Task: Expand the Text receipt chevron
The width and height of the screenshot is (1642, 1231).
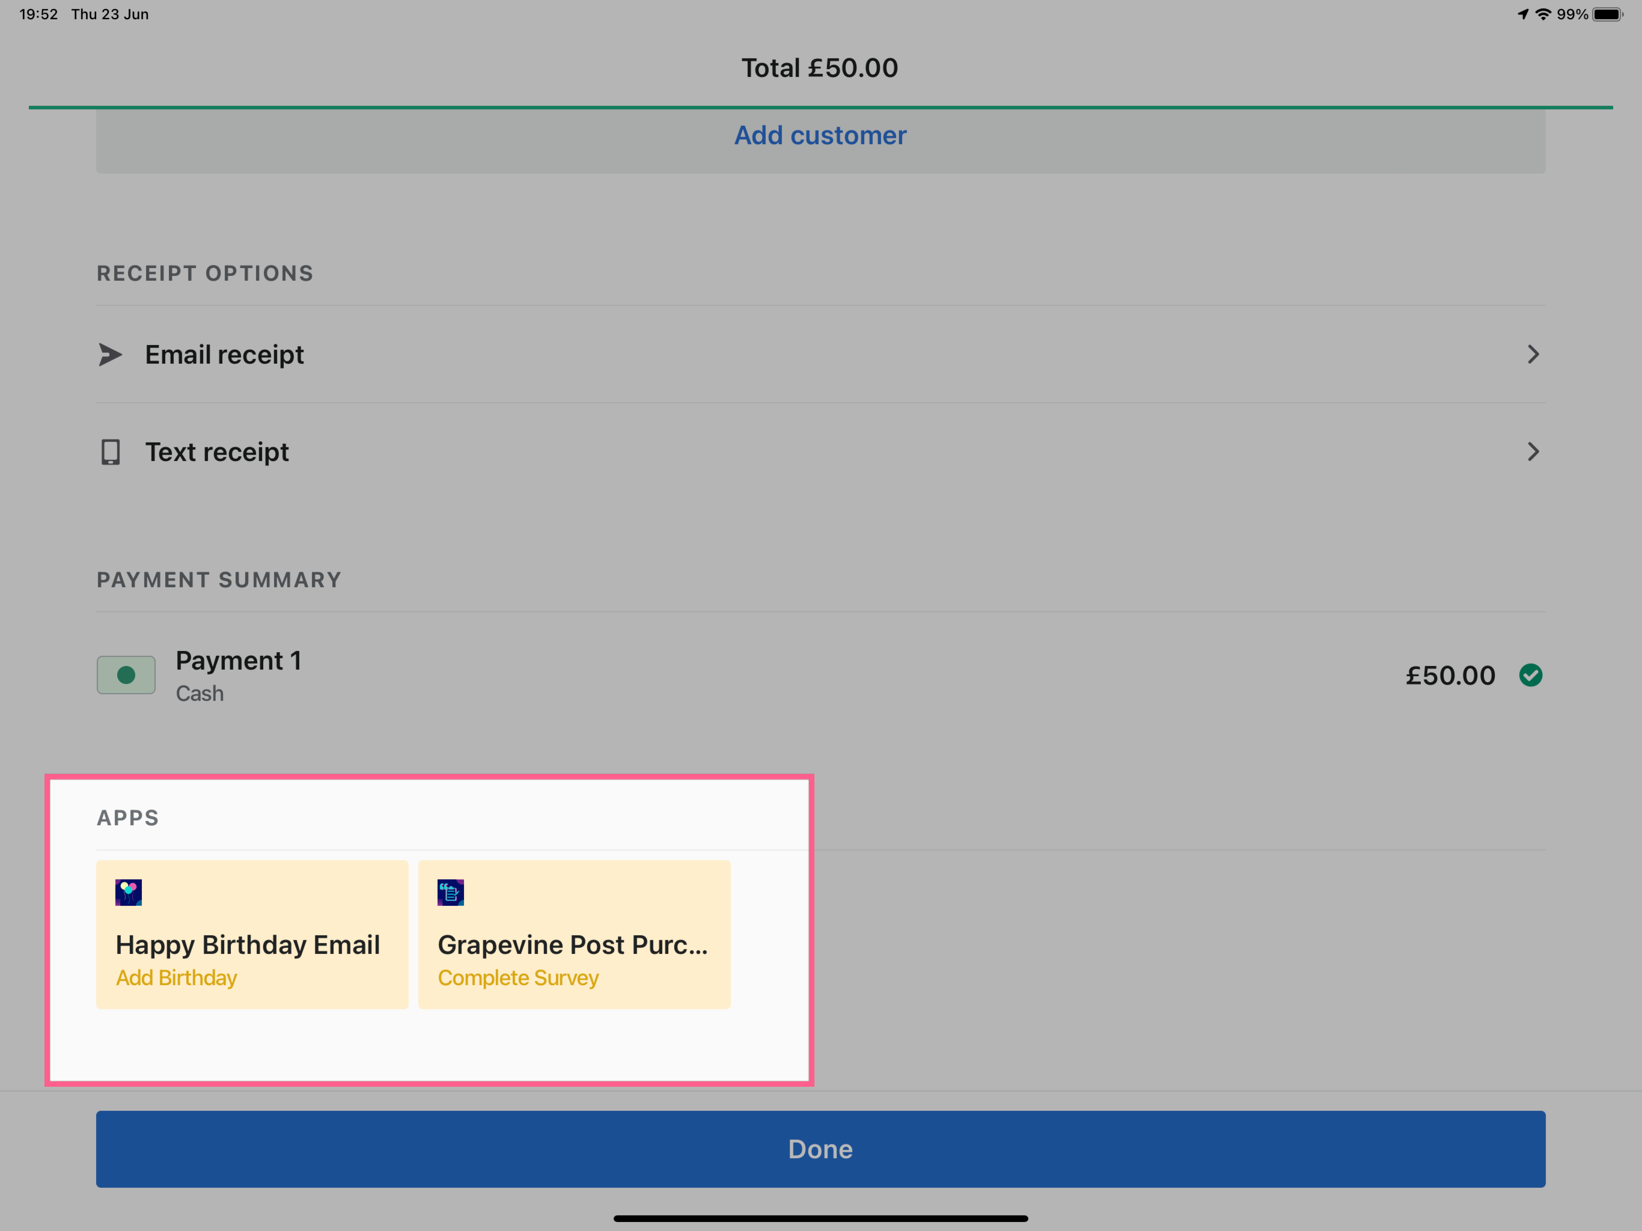Action: click(x=1533, y=452)
